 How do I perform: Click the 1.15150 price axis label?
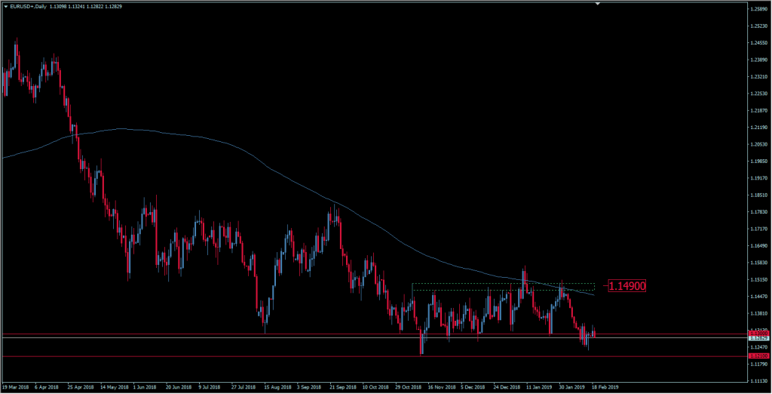(x=759, y=279)
